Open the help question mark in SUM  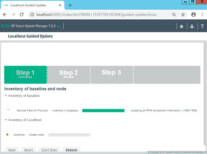(202, 26)
